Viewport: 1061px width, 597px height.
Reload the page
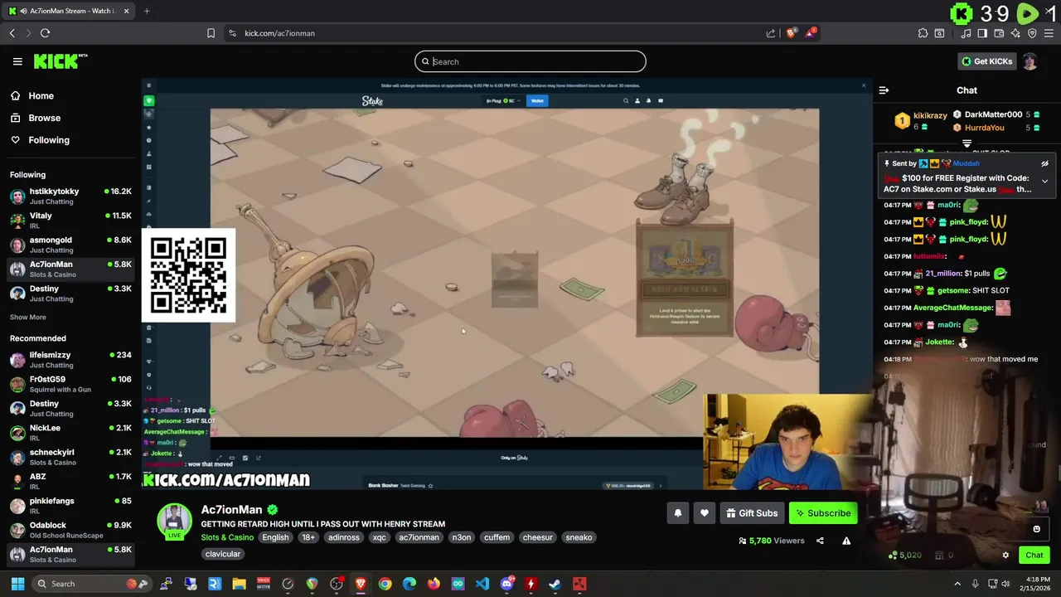45,33
